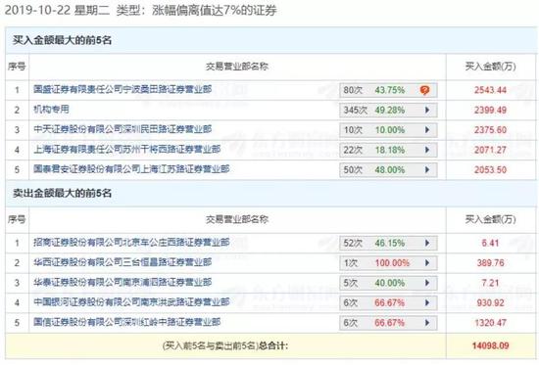This screenshot has height=365, width=539.
Task: Open 机构专用 link
Action: 51,110
